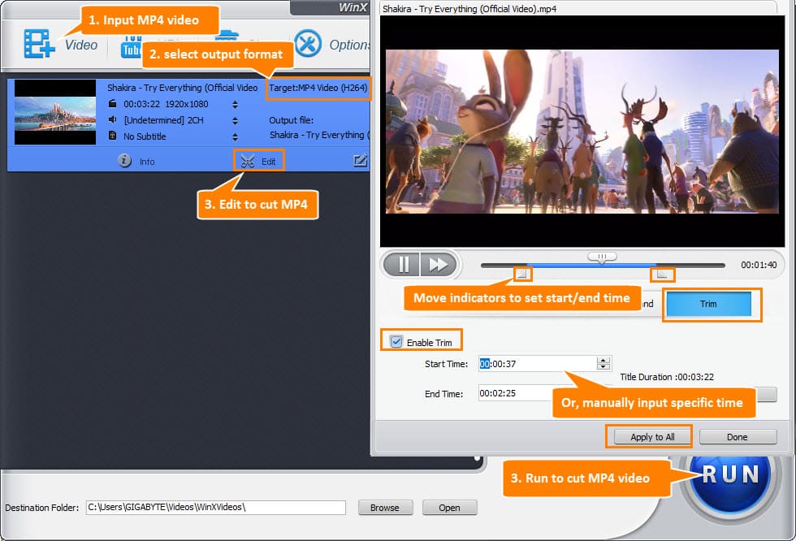This screenshot has height=541, width=796.
Task: Click the film clip icon beside 00:03:22
Action: (x=113, y=103)
